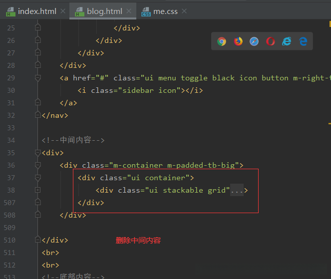
Task: Click fold end marker on line 31
Action: point(38,102)
